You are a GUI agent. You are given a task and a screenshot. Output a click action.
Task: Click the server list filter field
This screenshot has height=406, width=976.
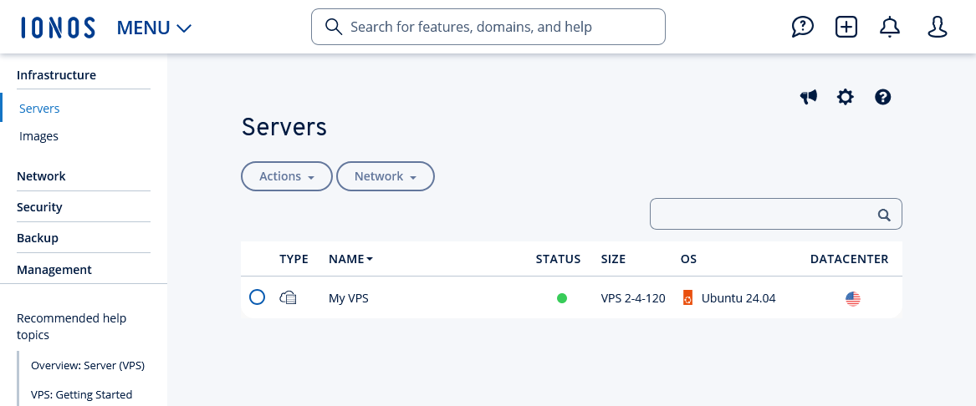click(x=775, y=214)
